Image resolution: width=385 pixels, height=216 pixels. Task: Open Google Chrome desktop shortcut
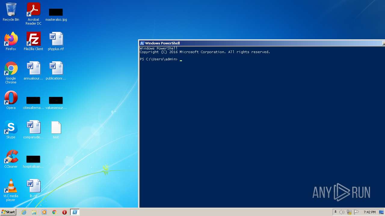pos(11,73)
